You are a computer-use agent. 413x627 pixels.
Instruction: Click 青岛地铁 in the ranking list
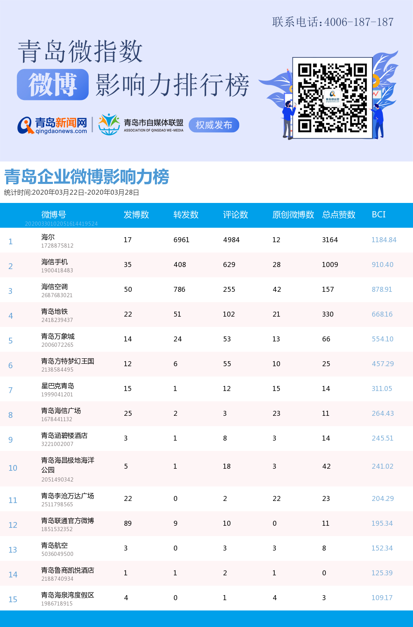pyautogui.click(x=55, y=312)
